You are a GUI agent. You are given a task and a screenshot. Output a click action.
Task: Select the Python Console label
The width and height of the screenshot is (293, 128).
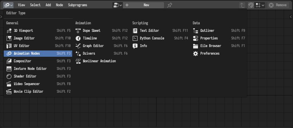[x=152, y=38]
